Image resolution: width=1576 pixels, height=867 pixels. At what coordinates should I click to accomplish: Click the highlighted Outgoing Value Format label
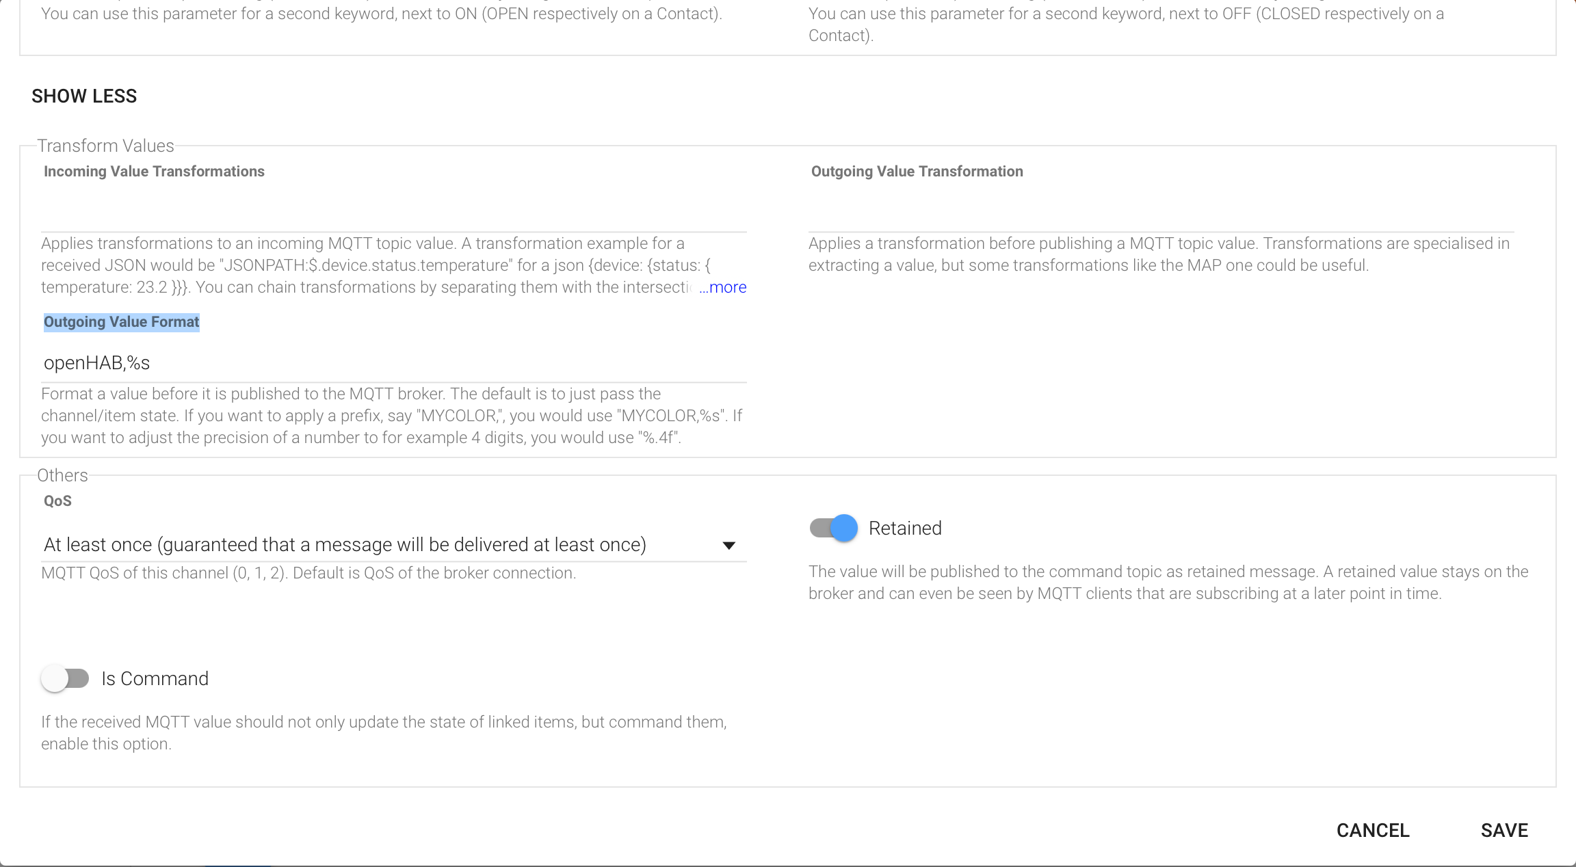pyautogui.click(x=122, y=322)
